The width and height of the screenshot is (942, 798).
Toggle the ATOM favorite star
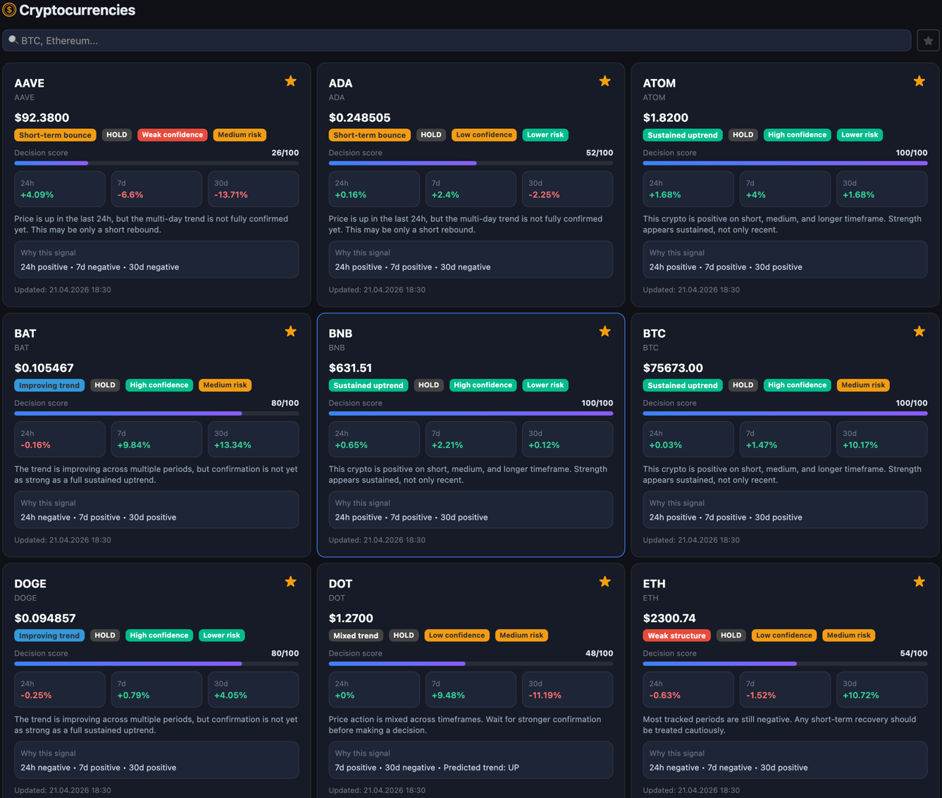click(x=919, y=81)
